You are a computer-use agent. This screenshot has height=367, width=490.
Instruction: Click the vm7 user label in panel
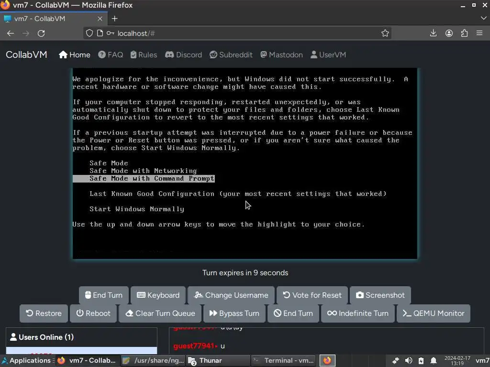click(x=482, y=361)
